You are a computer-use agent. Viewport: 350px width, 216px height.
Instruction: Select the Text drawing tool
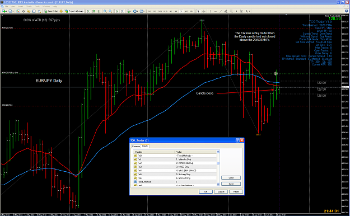tap(236, 11)
